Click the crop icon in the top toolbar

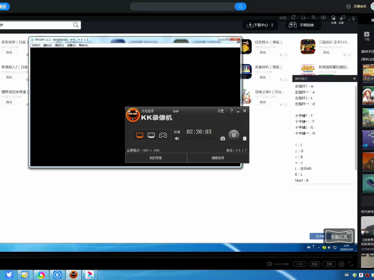(x=313, y=17)
